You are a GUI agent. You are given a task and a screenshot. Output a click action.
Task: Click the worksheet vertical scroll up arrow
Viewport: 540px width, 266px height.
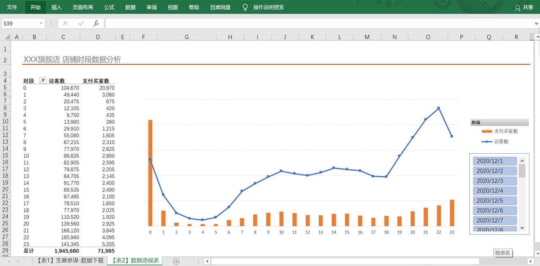[x=537, y=37]
